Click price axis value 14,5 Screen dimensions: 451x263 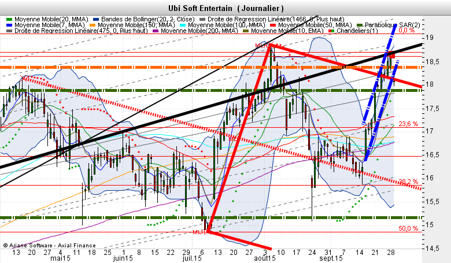[432, 248]
